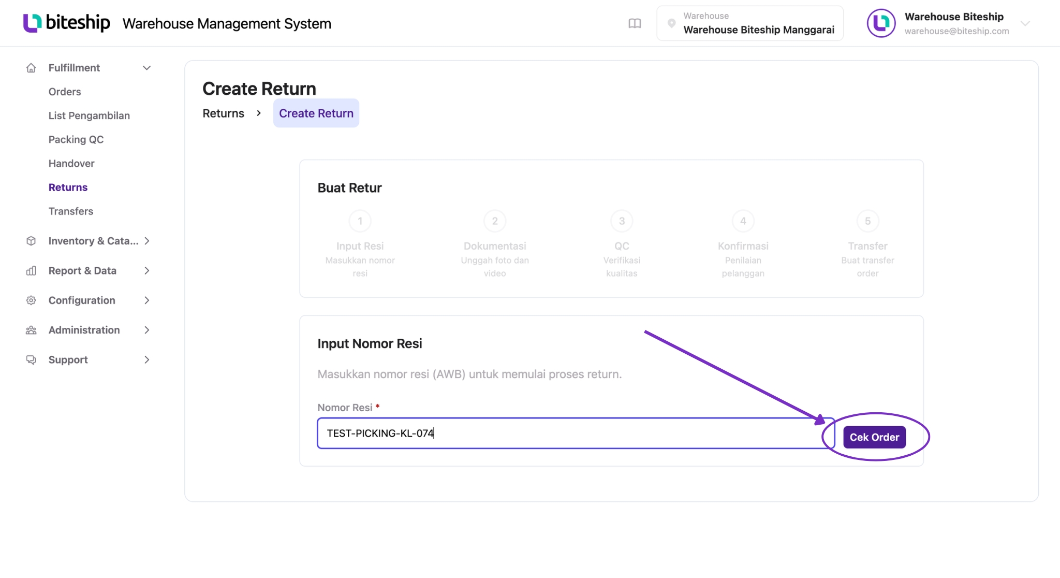Click step 4 Konfirmasi circle

coord(743,221)
